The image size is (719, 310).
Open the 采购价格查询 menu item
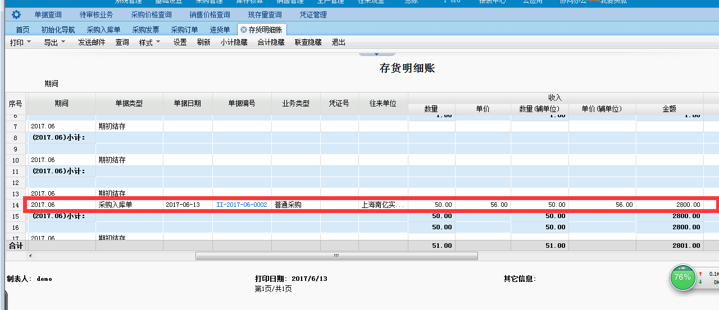(151, 15)
